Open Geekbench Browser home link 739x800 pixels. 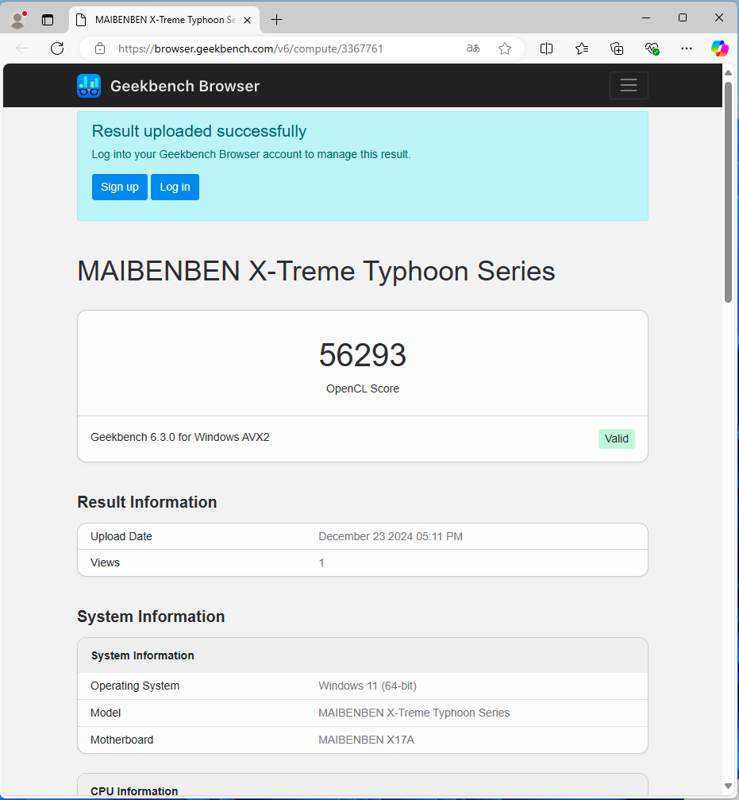pos(185,86)
